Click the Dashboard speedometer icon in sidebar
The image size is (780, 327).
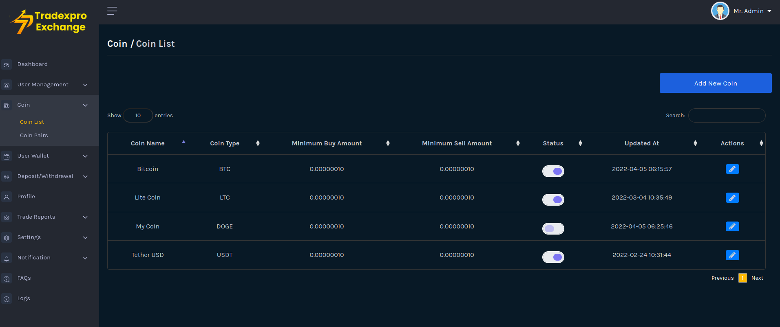(7, 65)
